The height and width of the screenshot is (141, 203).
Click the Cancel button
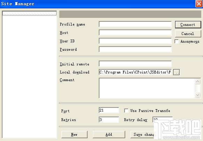click(188, 34)
